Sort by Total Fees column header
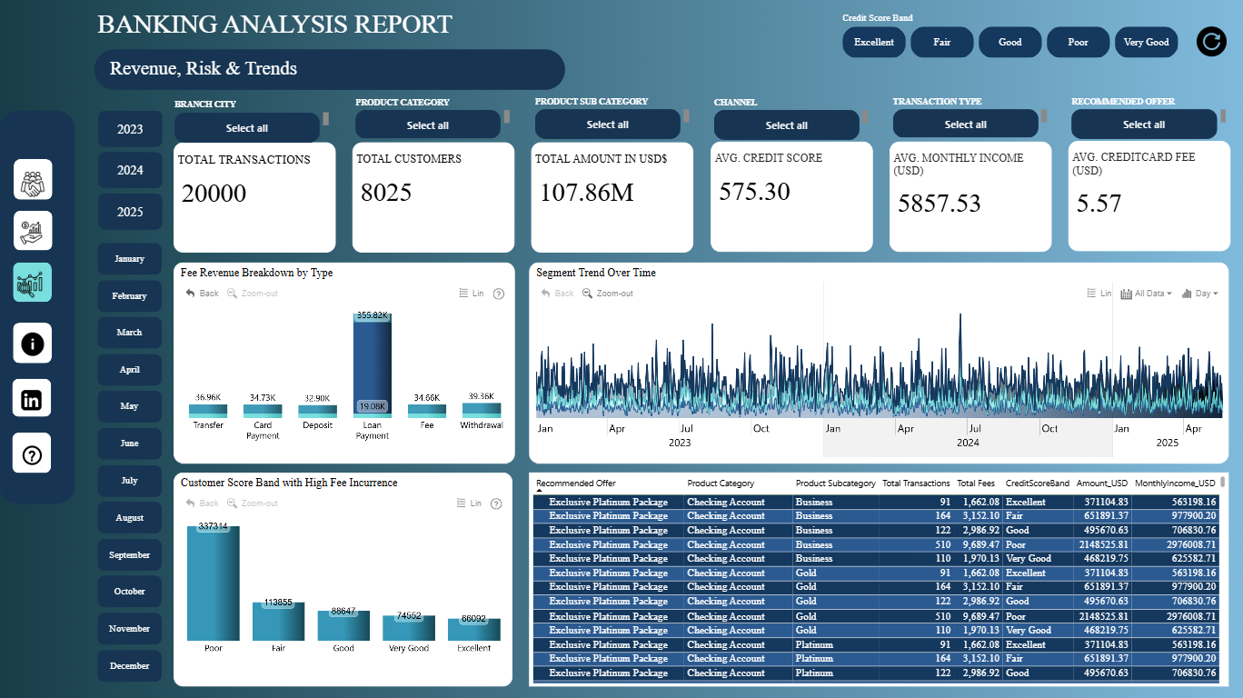The width and height of the screenshot is (1243, 698). coord(978,484)
